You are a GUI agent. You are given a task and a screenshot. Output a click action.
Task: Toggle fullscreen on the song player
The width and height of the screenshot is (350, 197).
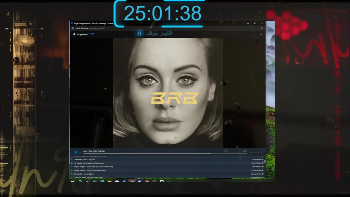pos(262,152)
